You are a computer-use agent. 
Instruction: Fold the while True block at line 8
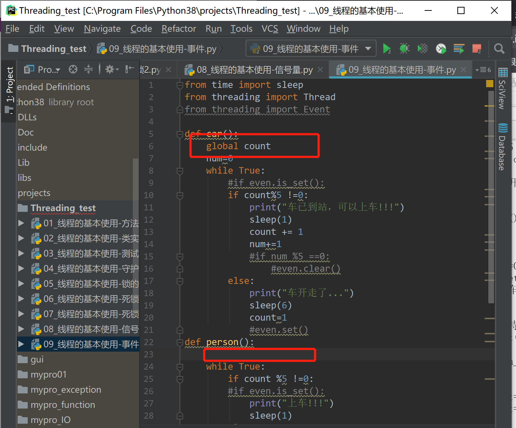click(x=180, y=171)
